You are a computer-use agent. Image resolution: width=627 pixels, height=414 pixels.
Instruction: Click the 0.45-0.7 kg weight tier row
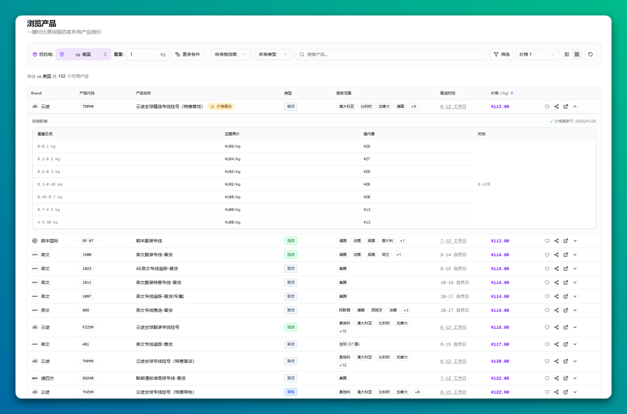click(x=253, y=197)
